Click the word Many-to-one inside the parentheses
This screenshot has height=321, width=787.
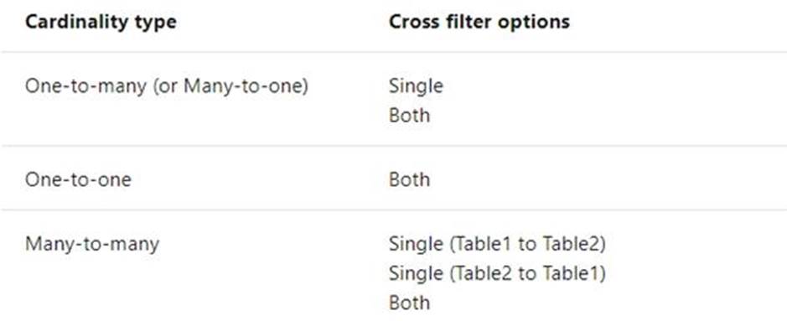pos(243,86)
